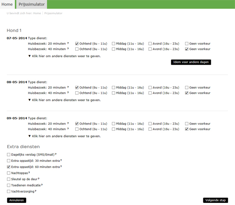The height and width of the screenshot is (205, 235).
Task: Click the Home breadcrumb link
Action: point(37,13)
